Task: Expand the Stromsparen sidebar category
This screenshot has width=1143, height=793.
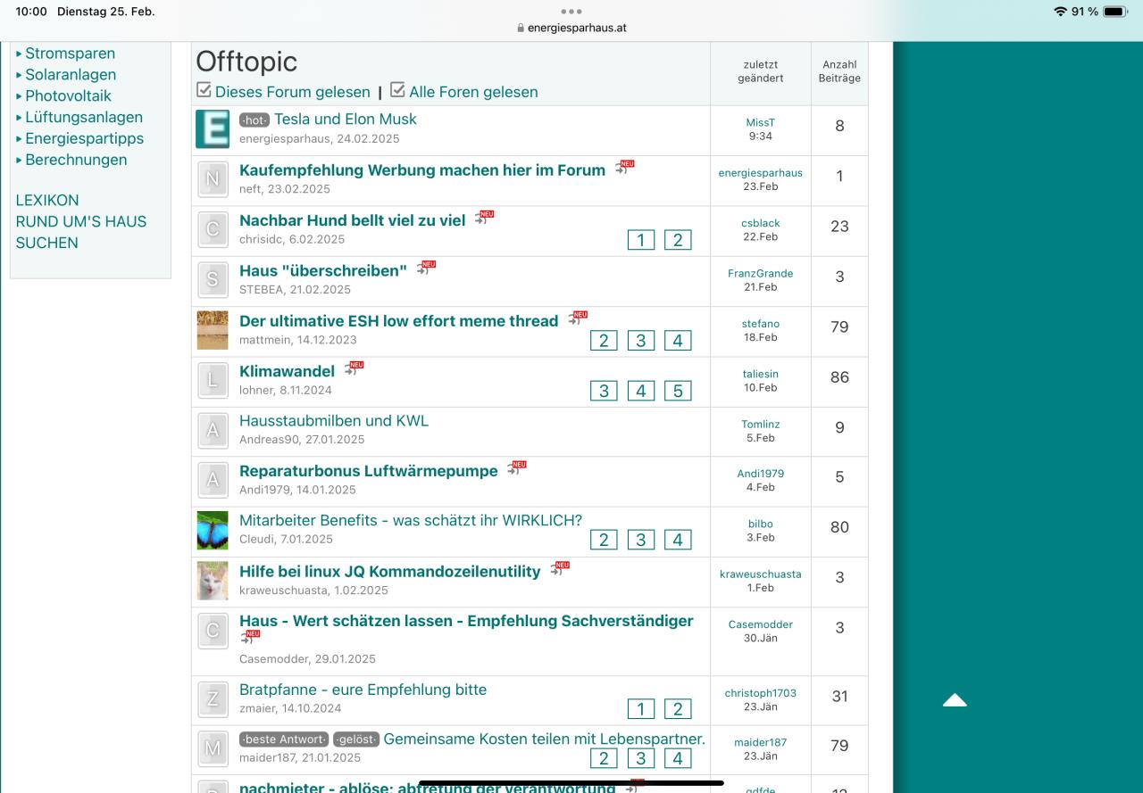Action: [x=70, y=54]
